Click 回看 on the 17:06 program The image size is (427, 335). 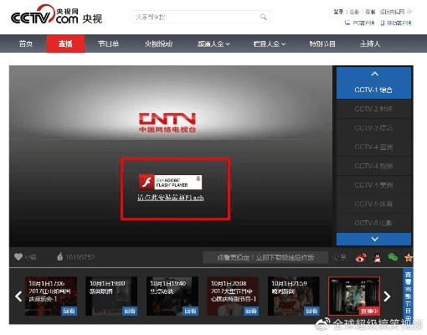(69, 311)
